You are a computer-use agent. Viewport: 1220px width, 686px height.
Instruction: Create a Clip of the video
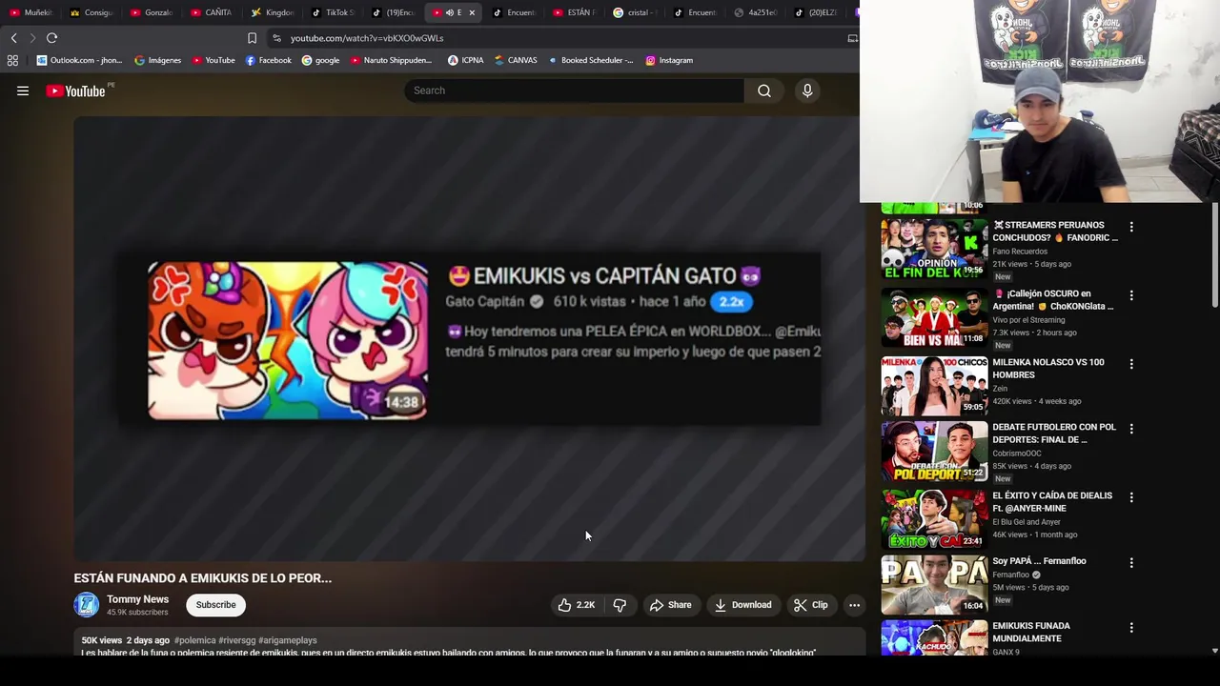click(811, 605)
